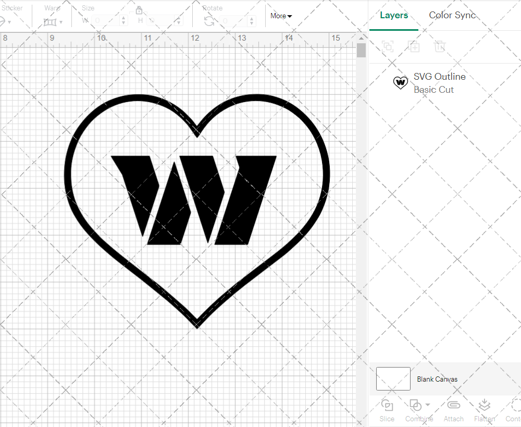The image size is (521, 427).
Task: Toggle the size aspect ratio lock
Action: coord(139,10)
